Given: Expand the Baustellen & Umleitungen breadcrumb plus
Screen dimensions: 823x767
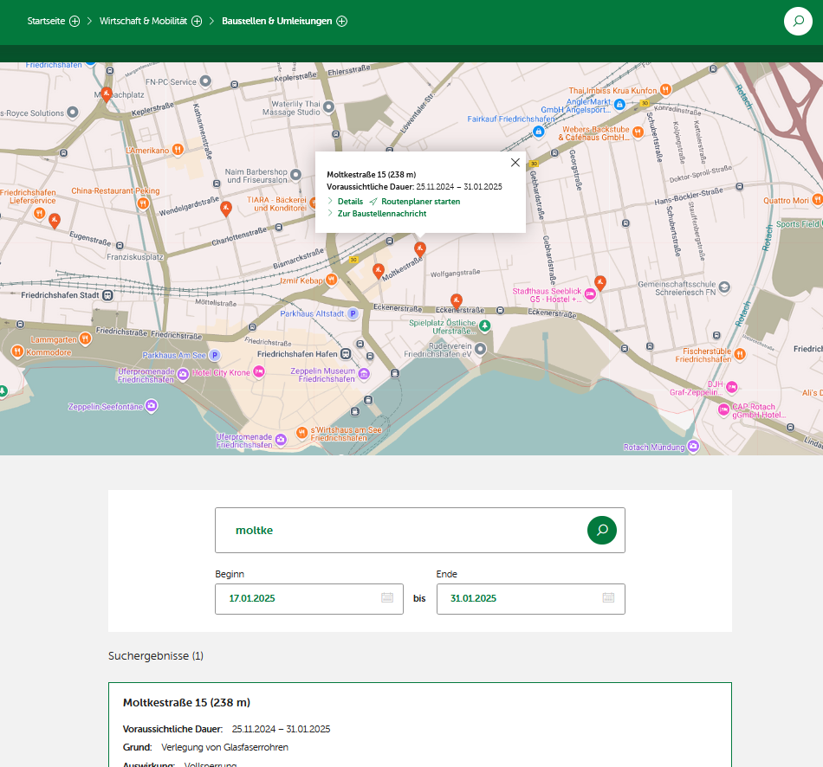Looking at the screenshot, I should tap(341, 21).
